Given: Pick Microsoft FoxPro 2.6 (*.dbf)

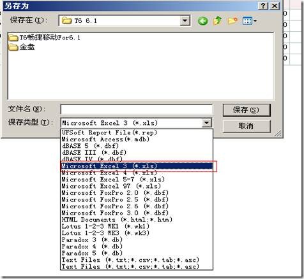Looking at the screenshot, I should point(137,206).
